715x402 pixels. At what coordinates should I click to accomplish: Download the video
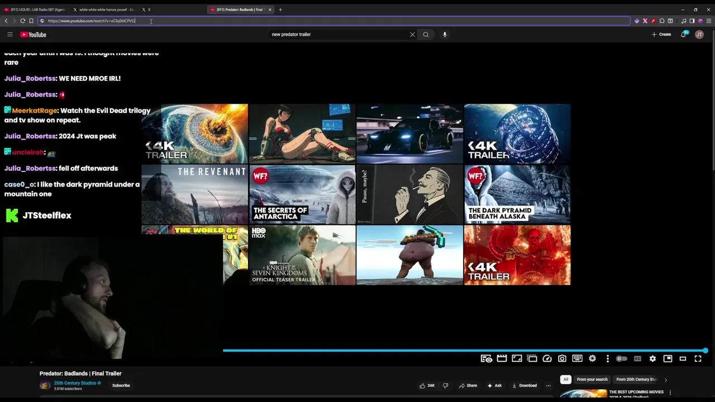525,385
